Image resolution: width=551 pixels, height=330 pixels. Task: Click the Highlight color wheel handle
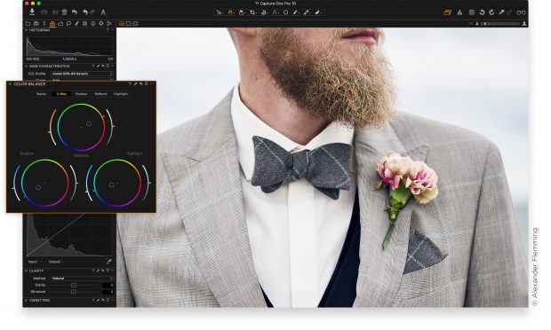pyautogui.click(x=111, y=185)
